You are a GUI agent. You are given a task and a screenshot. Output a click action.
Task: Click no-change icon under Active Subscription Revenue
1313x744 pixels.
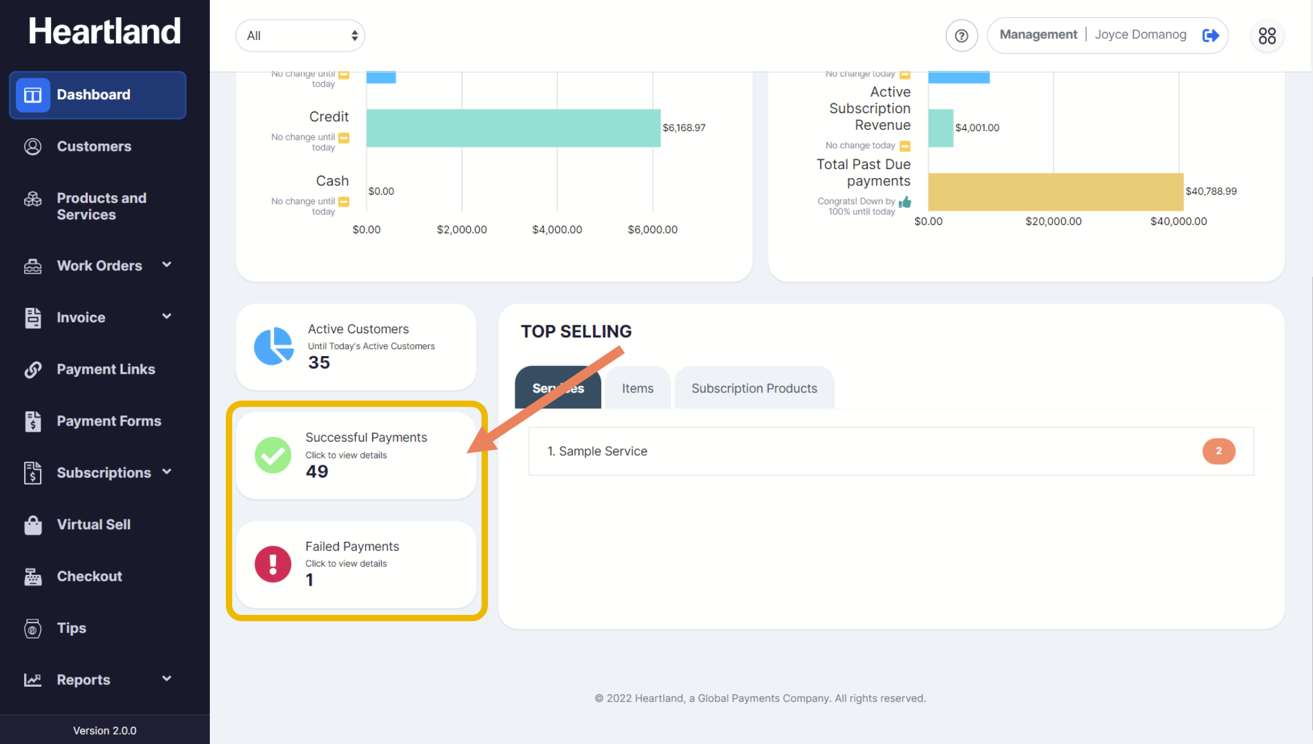pos(905,146)
